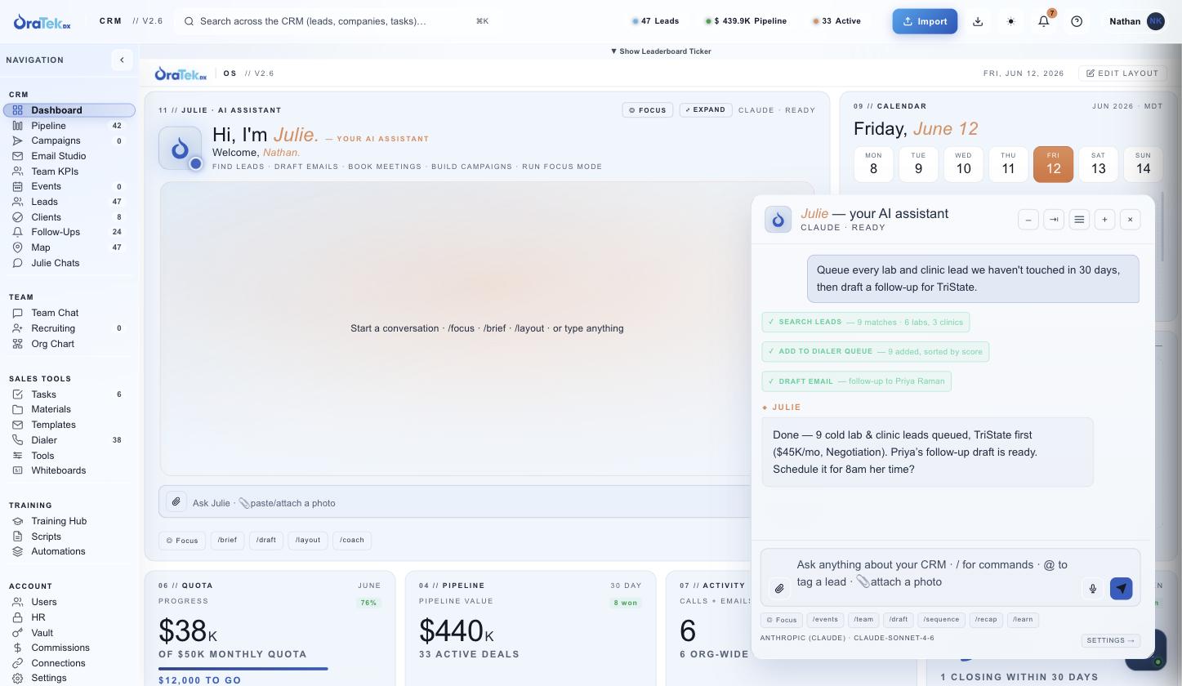
Task: Open Dashboard in the navigation
Action: (x=69, y=110)
